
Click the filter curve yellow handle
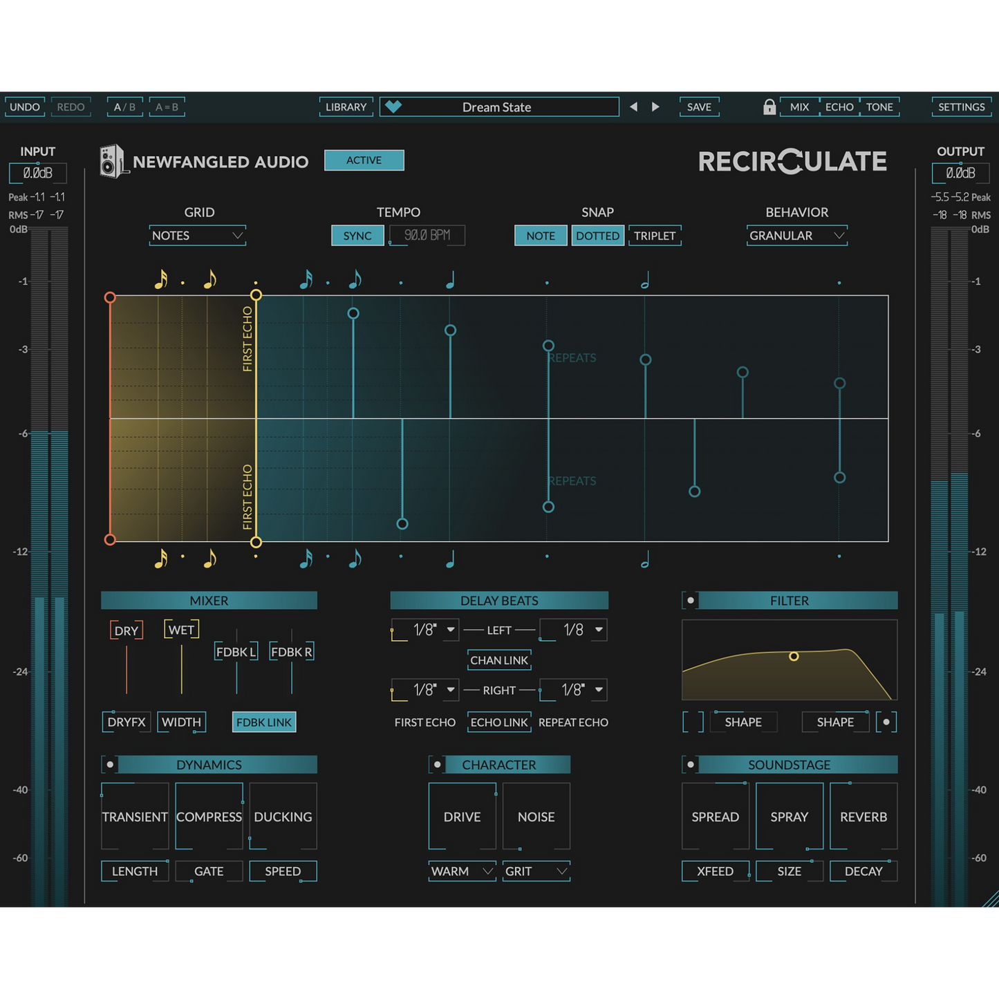coord(794,656)
